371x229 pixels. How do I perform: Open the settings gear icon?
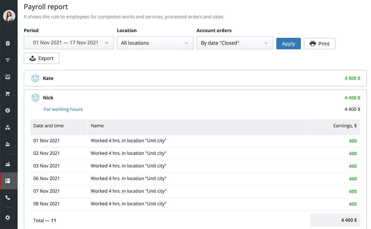8,218
